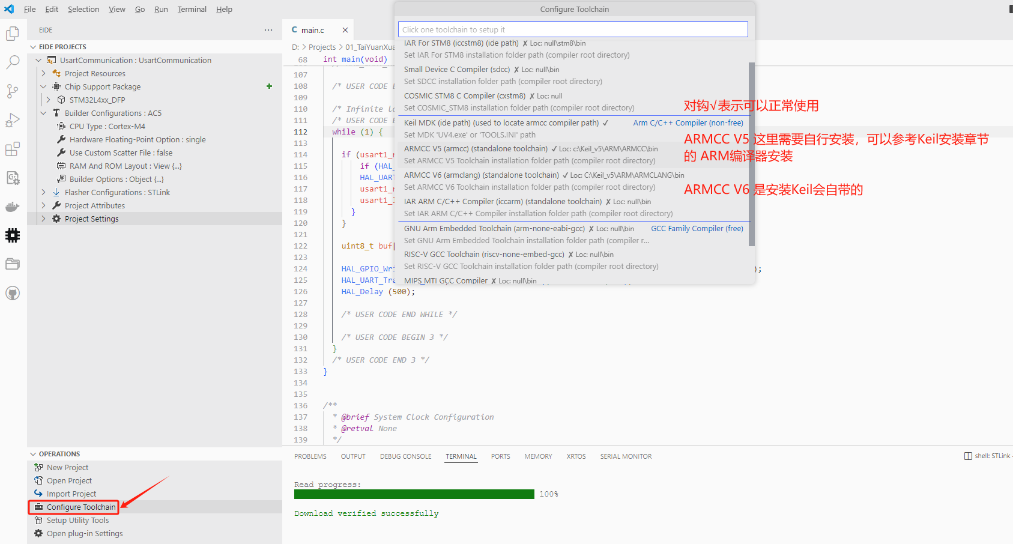Click the Project Attributes wrench icon
1013x544 pixels.
pos(56,205)
